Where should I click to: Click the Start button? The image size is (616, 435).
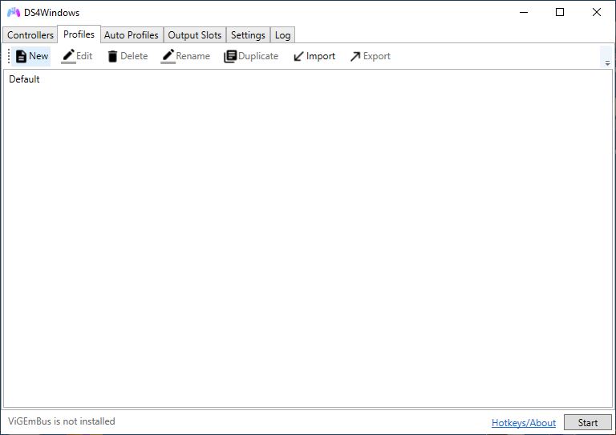(588, 422)
